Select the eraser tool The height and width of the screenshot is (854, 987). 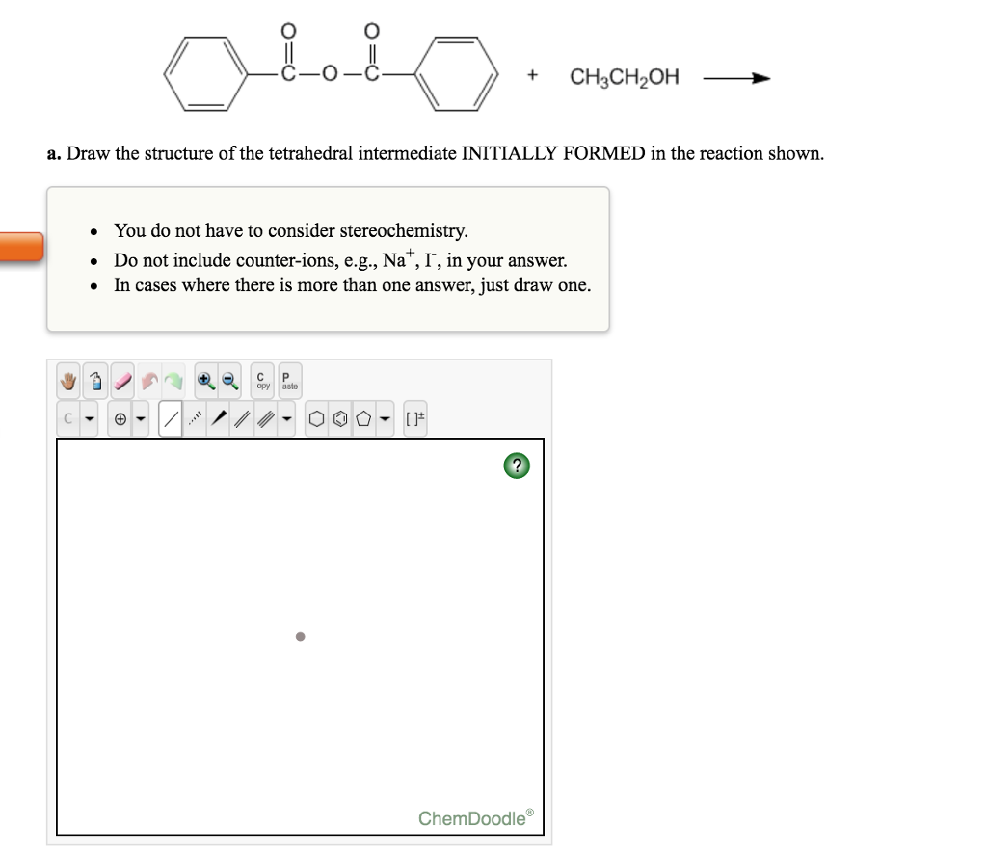click(x=122, y=381)
